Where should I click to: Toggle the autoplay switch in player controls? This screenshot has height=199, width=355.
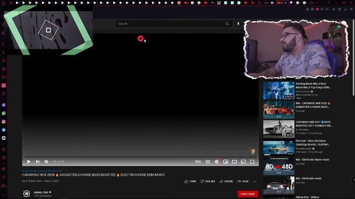(198, 161)
